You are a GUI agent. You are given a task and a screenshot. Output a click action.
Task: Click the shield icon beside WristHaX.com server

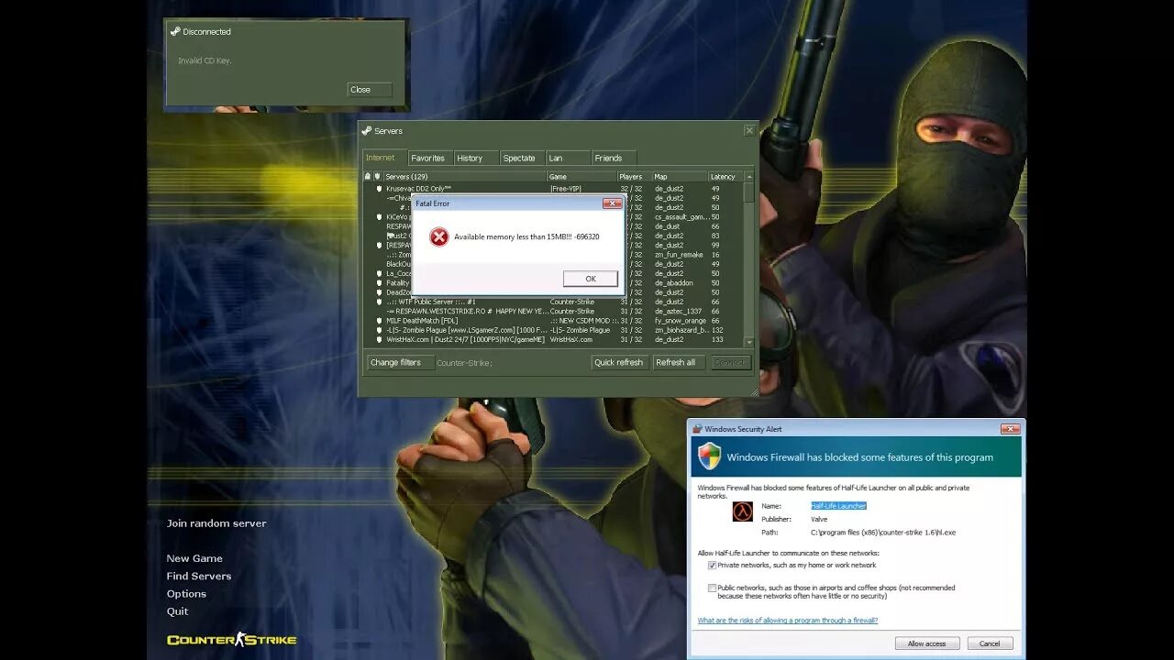point(379,339)
